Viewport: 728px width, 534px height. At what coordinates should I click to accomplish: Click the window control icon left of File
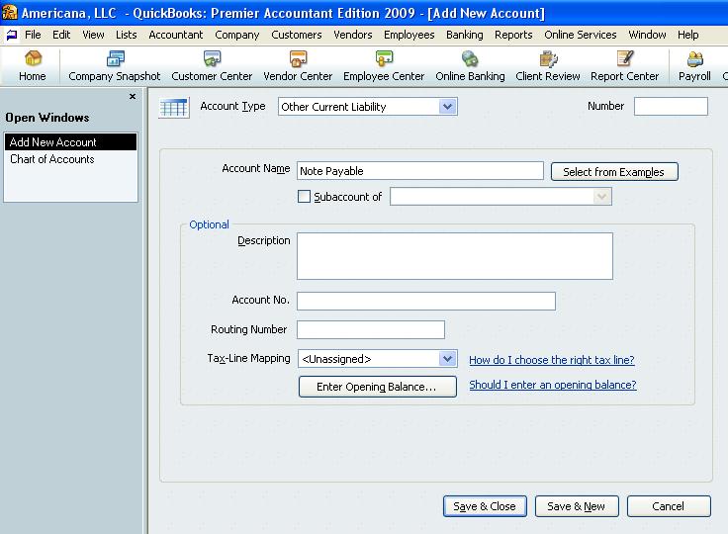tap(12, 35)
